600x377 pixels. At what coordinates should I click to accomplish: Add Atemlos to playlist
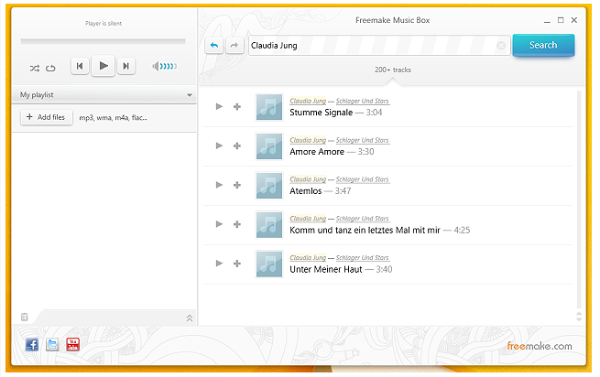coord(237,185)
